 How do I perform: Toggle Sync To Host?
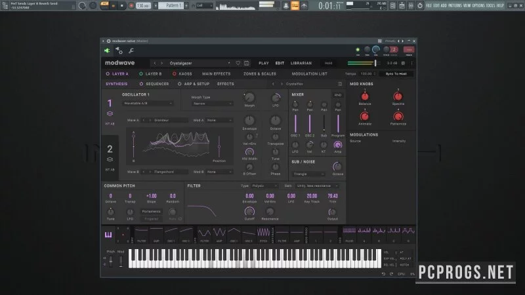pos(396,73)
